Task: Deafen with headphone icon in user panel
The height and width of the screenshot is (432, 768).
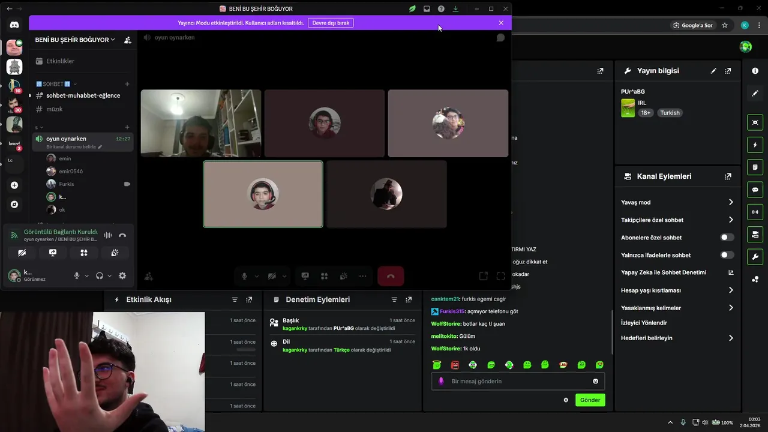Action: [x=100, y=276]
